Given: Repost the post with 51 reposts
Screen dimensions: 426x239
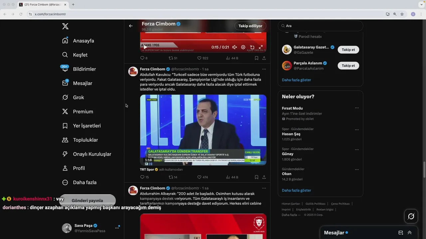Looking at the screenshot, I should [x=173, y=58].
